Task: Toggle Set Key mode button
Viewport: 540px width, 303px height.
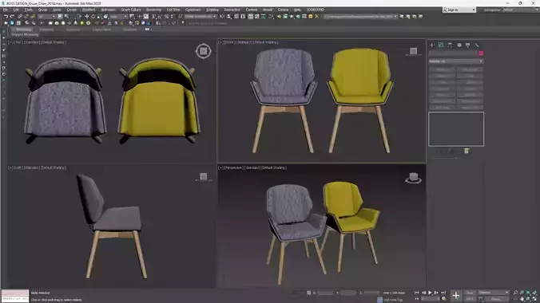Action: coord(470,299)
